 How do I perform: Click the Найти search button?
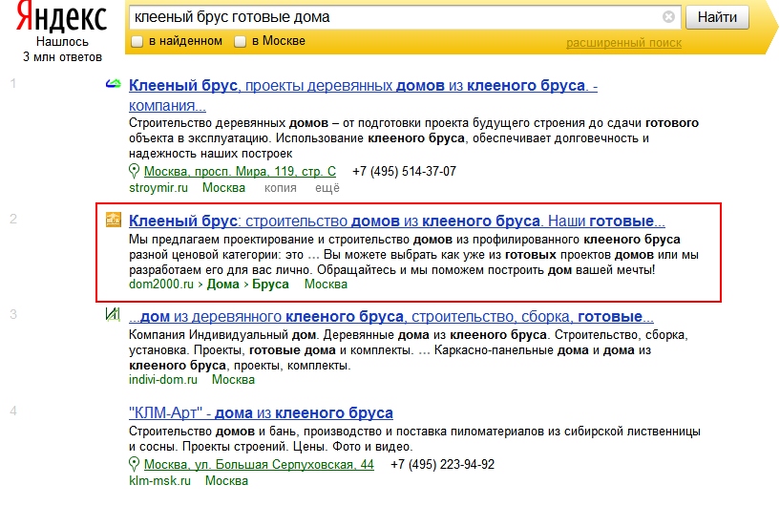tap(717, 17)
